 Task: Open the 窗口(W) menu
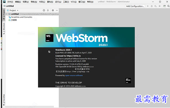click(x=82, y=2)
